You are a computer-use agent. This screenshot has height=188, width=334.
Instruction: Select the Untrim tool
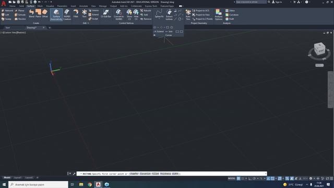(93, 10)
